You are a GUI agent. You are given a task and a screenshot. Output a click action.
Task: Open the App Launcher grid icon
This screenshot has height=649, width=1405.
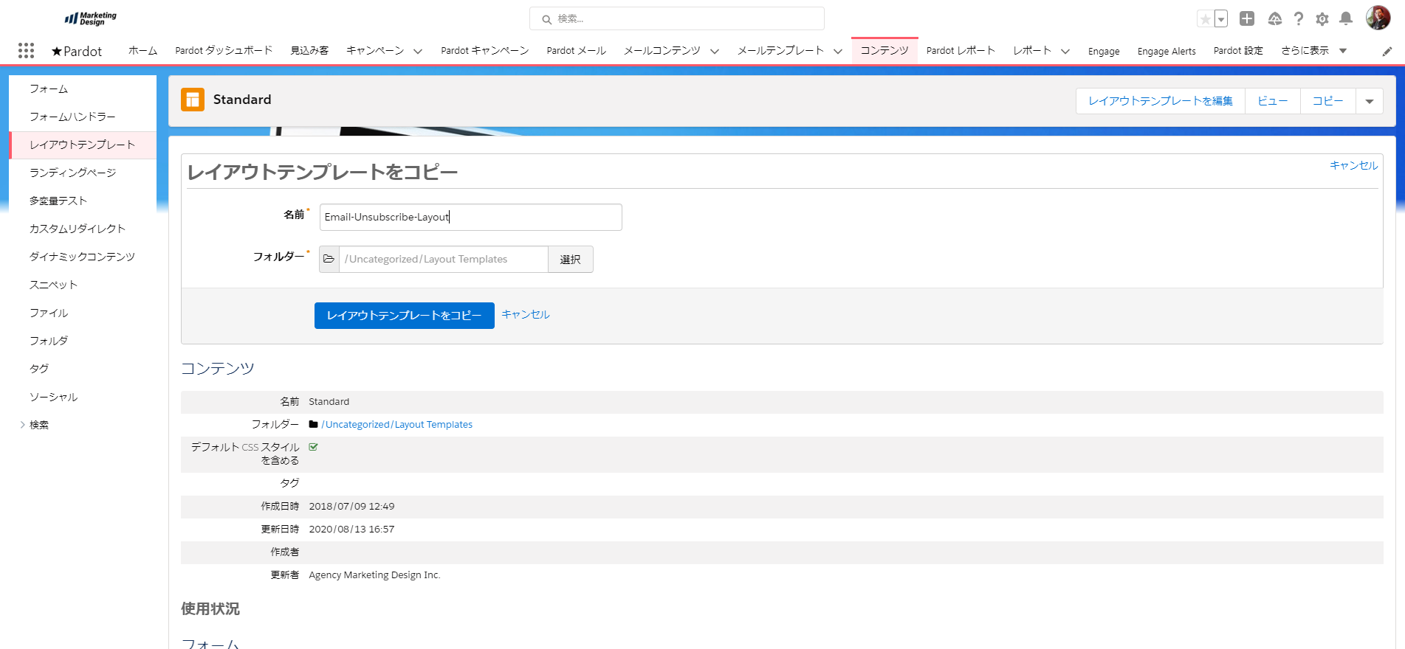26,50
